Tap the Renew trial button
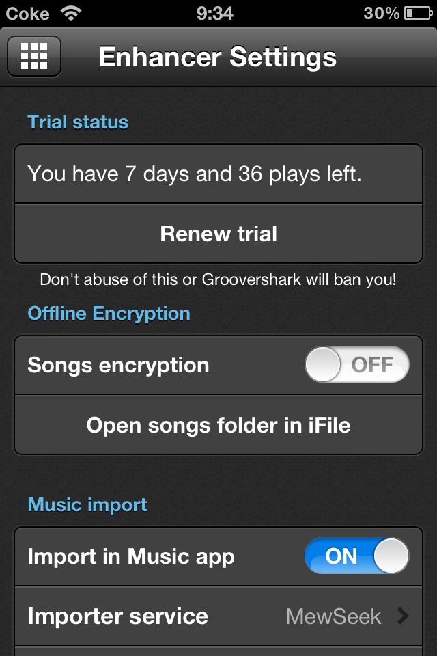 [218, 234]
